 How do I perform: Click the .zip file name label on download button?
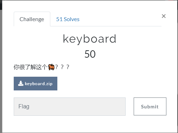pos(39,84)
